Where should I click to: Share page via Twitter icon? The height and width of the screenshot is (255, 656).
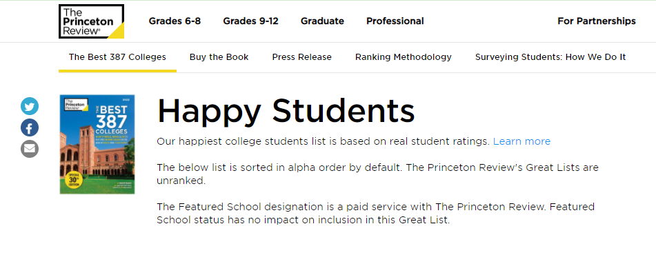[x=30, y=106]
